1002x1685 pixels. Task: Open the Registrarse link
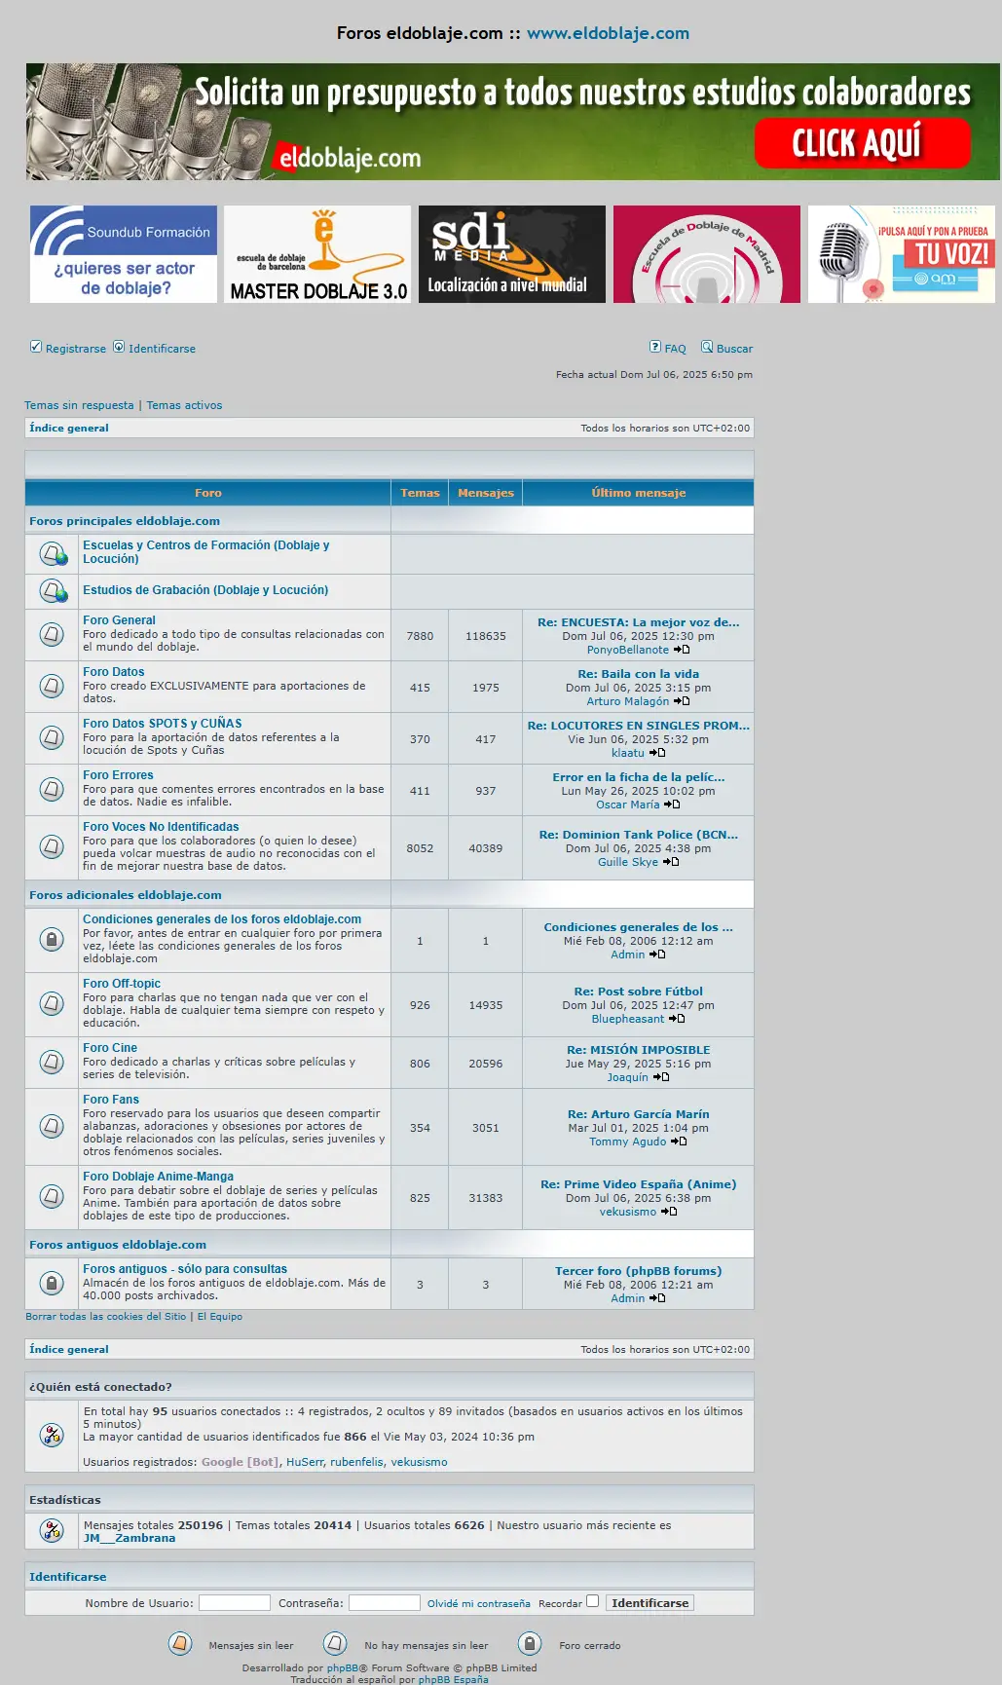[76, 349]
